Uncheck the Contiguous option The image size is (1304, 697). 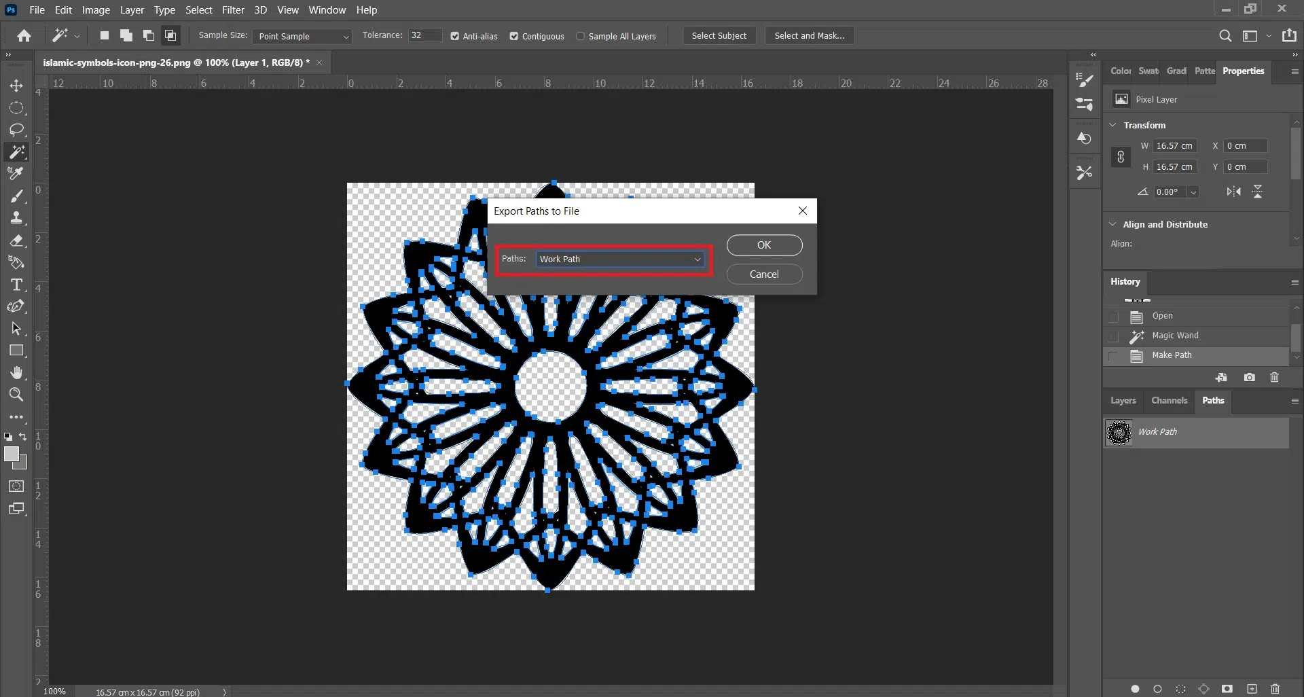tap(514, 36)
